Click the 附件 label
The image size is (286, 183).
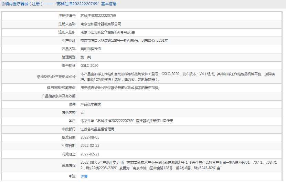coord(72,104)
